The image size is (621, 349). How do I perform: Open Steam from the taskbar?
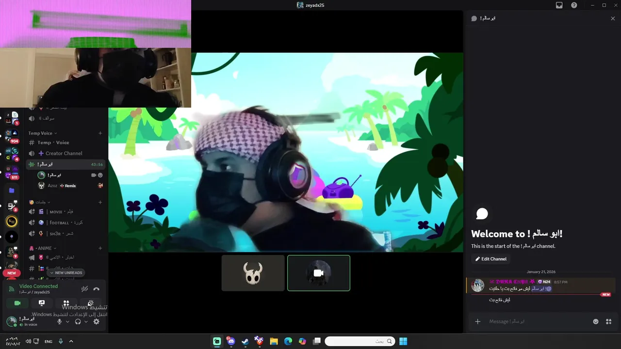tap(245, 341)
